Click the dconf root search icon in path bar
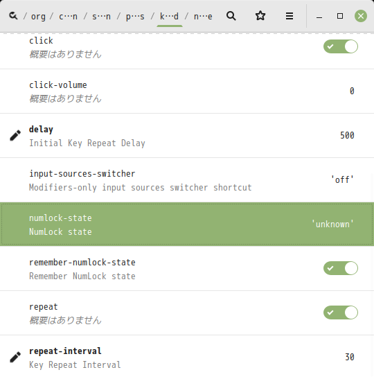Image resolution: width=374 pixels, height=379 pixels. pyautogui.click(x=13, y=16)
